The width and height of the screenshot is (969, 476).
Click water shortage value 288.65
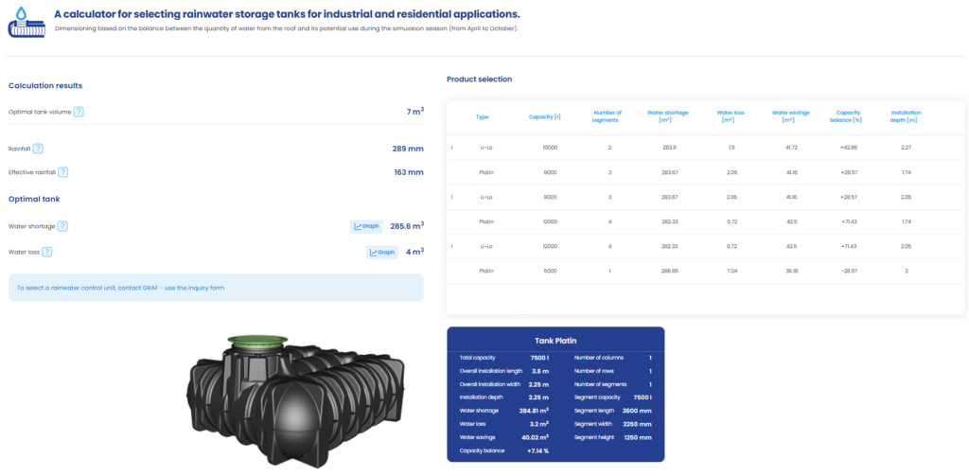[x=669, y=272]
